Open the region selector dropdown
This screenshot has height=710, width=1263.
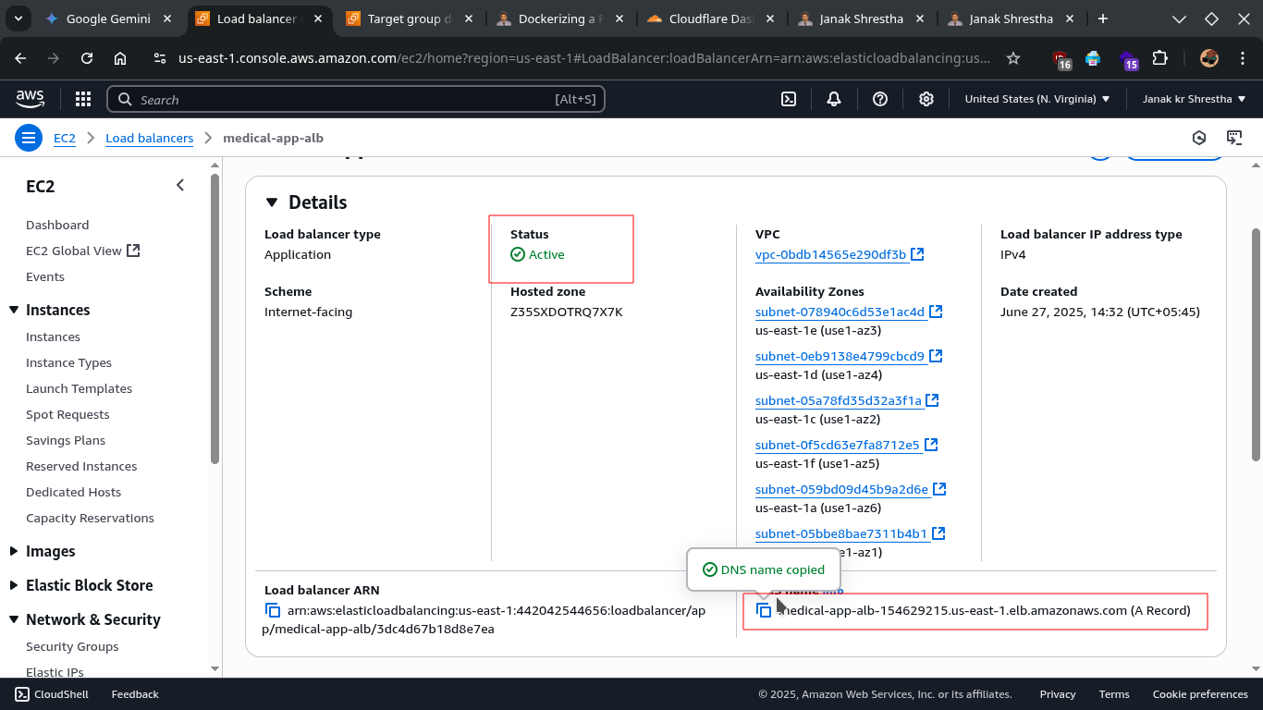(1036, 99)
